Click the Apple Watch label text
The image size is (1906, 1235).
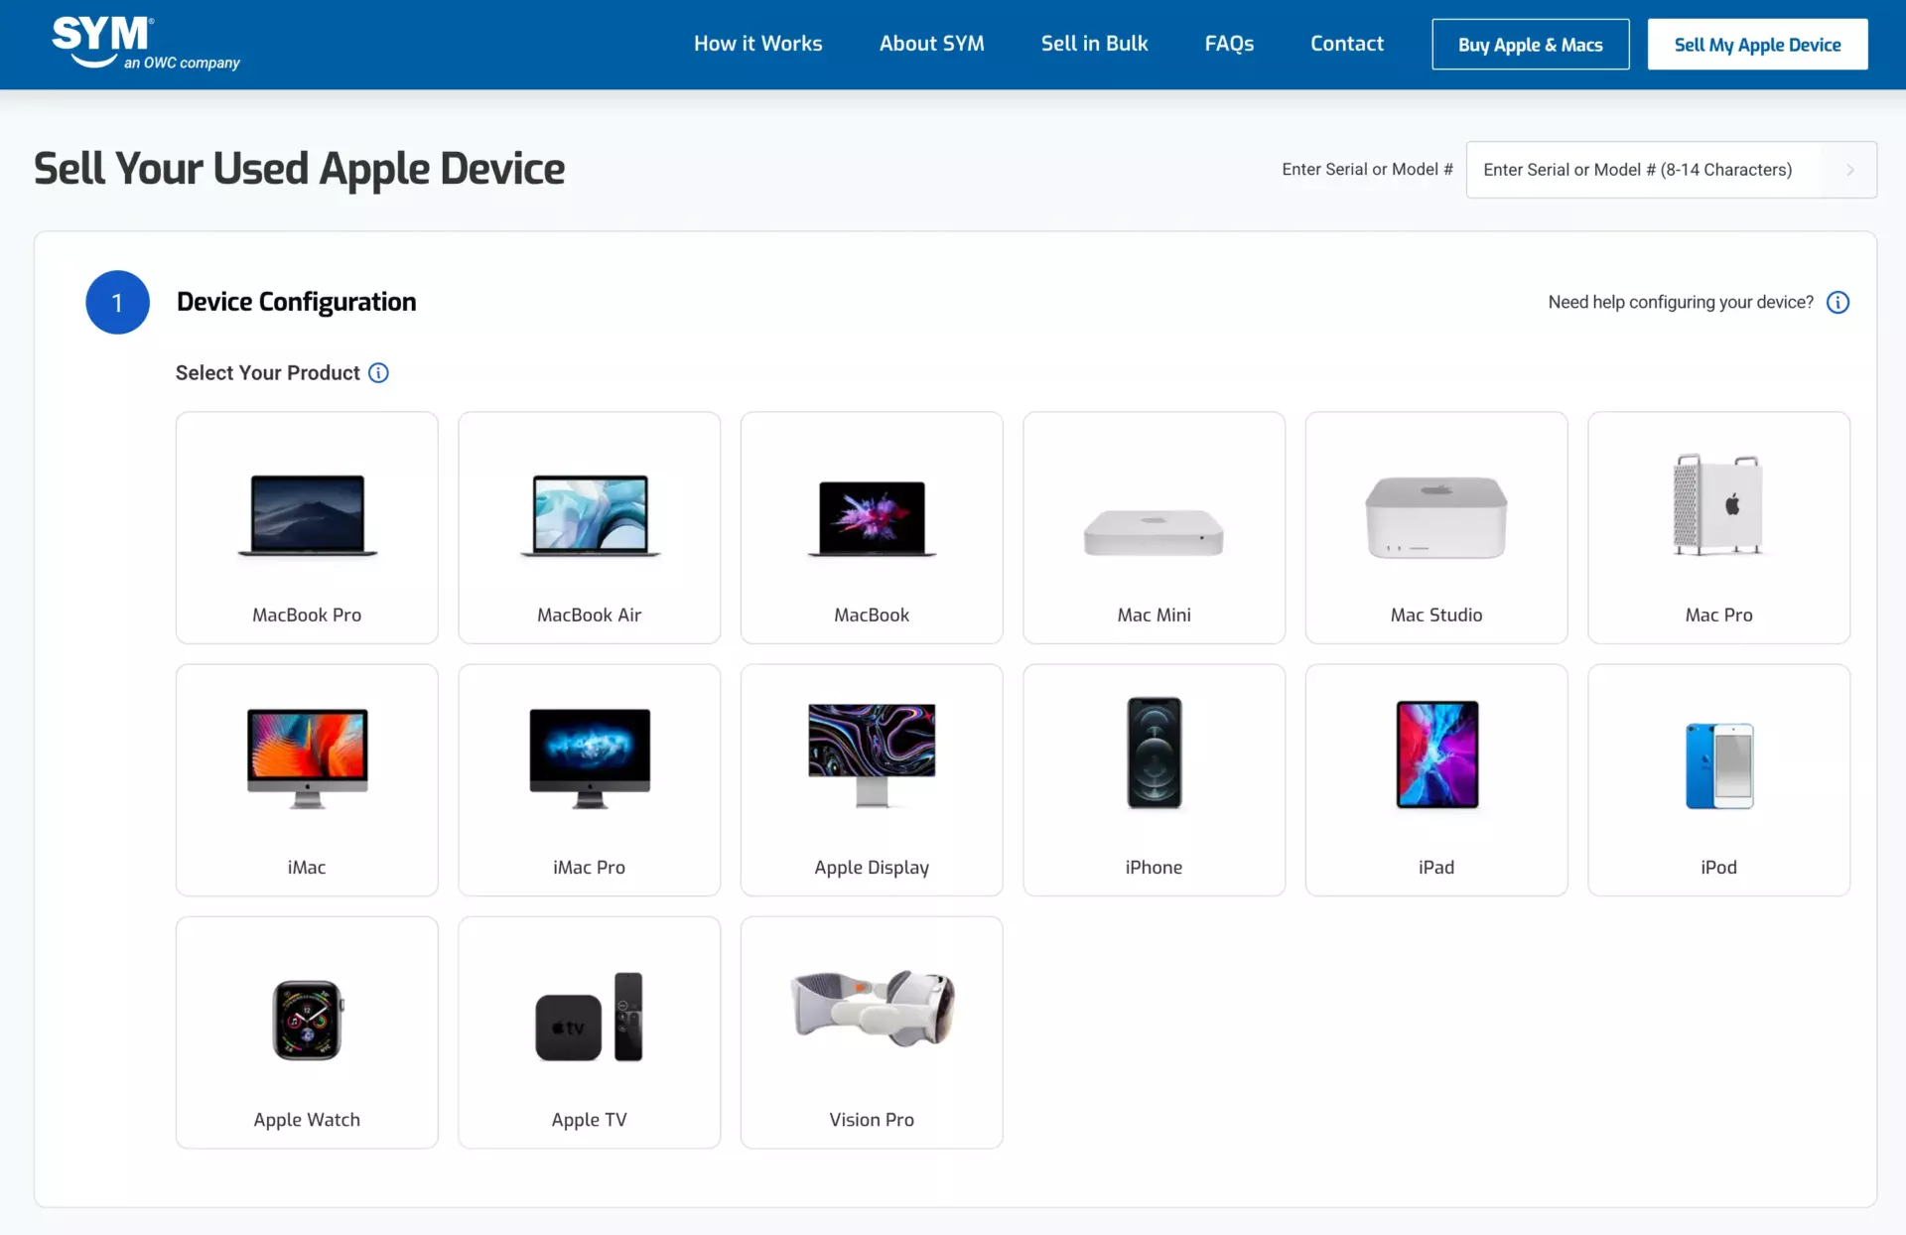tap(307, 1120)
